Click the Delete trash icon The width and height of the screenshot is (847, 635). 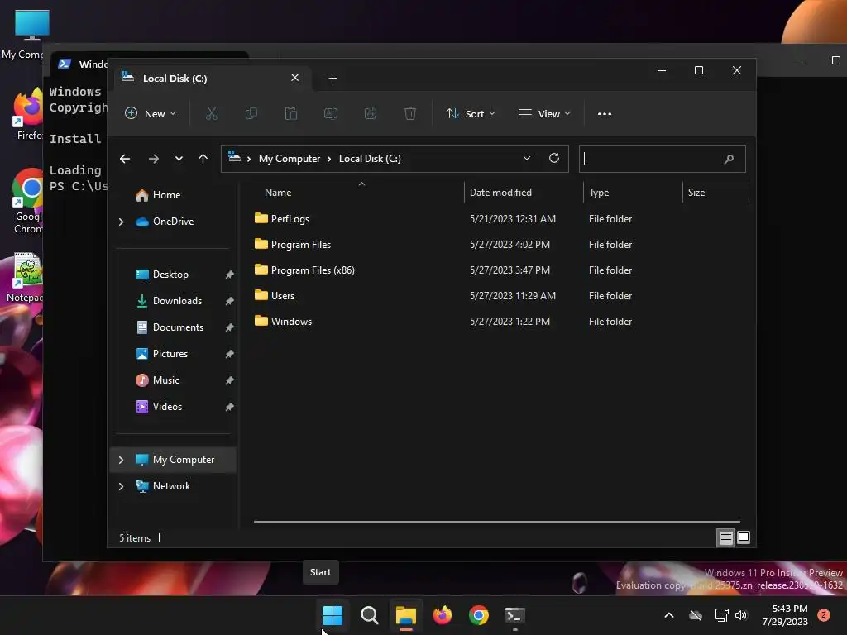(410, 113)
